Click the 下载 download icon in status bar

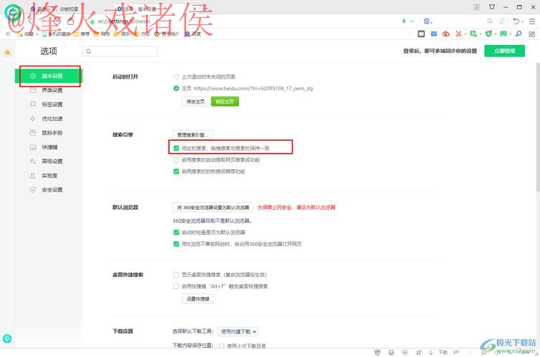point(439,352)
